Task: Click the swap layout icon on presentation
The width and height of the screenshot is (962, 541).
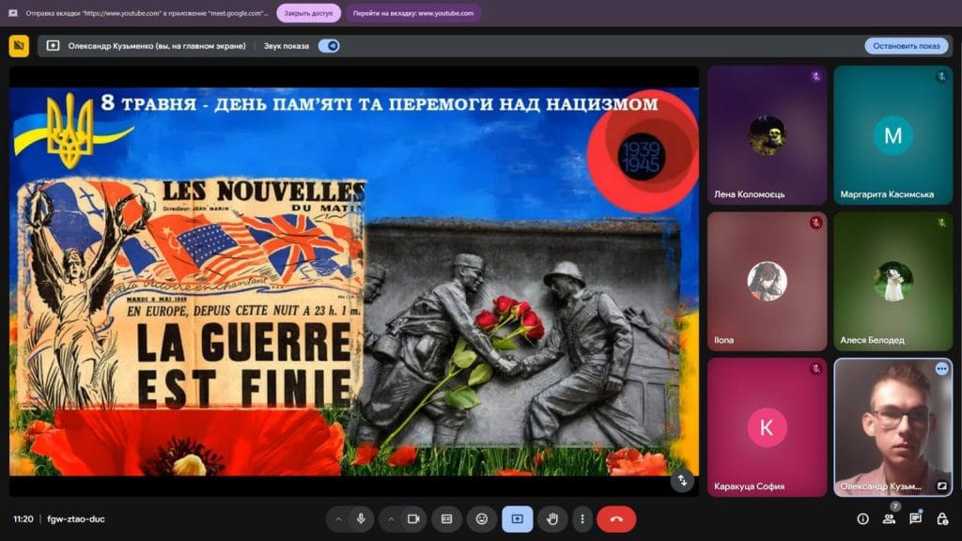Action: pos(682,481)
